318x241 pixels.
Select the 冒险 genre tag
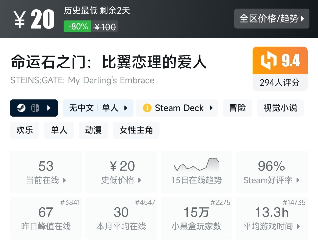(x=237, y=108)
